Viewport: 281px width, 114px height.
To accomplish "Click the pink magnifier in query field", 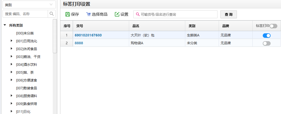I will (x=138, y=14).
